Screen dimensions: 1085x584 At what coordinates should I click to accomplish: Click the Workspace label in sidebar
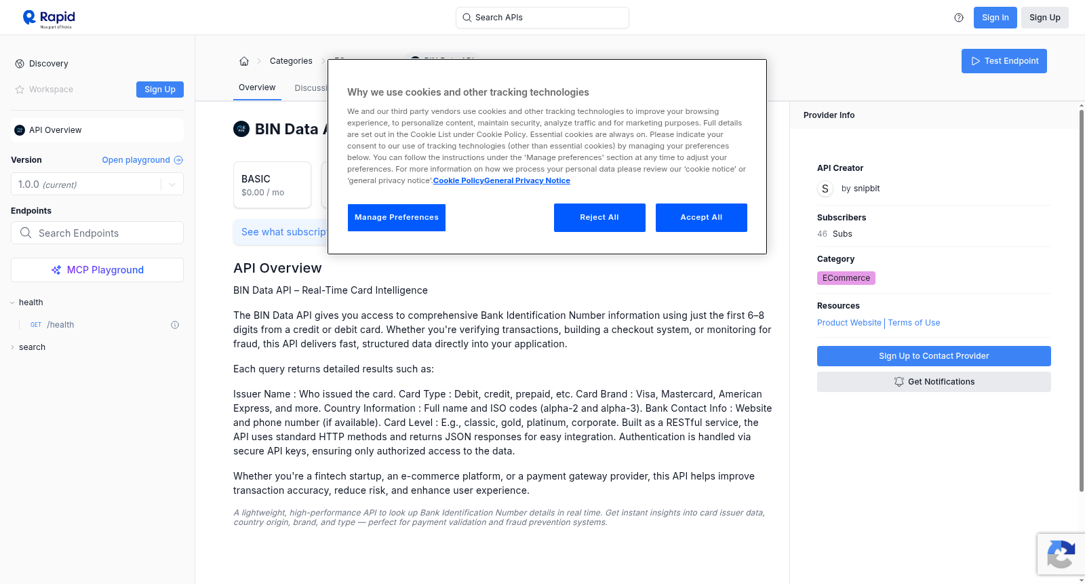[51, 90]
